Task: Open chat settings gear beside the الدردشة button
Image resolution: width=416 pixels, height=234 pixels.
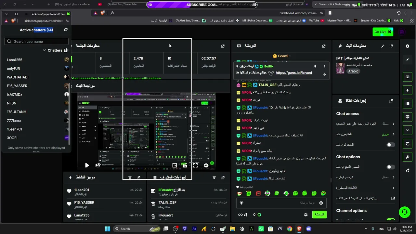Action: (306, 214)
